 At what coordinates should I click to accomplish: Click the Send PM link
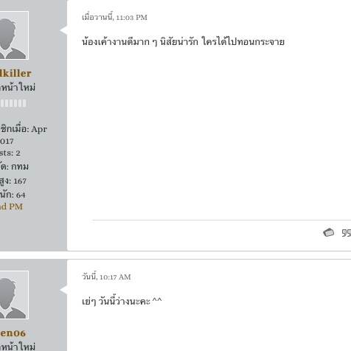[11, 206]
